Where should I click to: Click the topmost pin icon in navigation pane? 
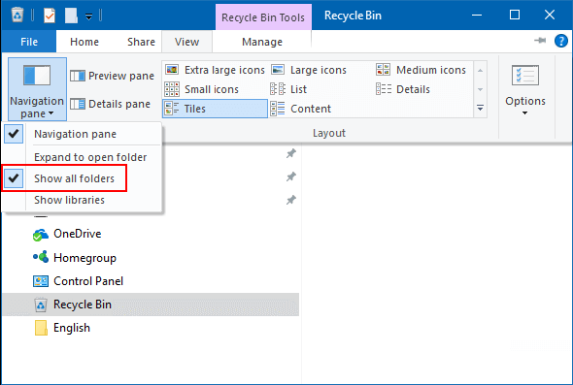[291, 153]
